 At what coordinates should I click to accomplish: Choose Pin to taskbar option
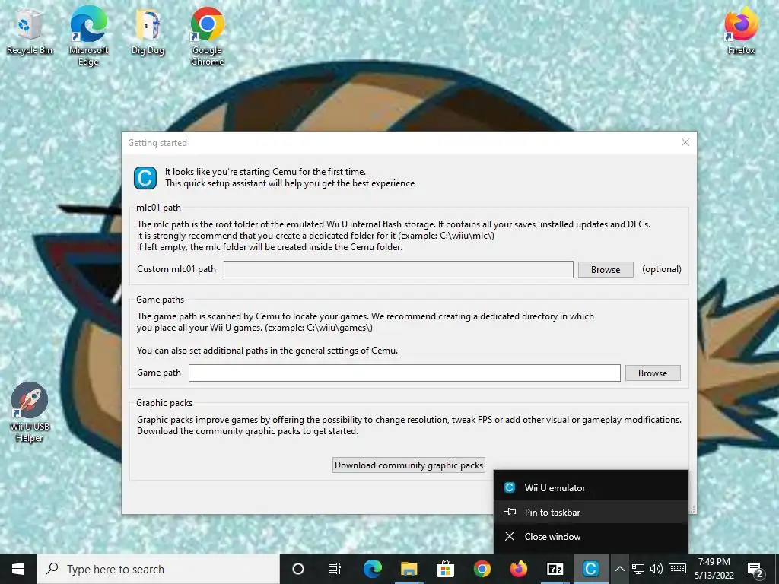[591, 512]
